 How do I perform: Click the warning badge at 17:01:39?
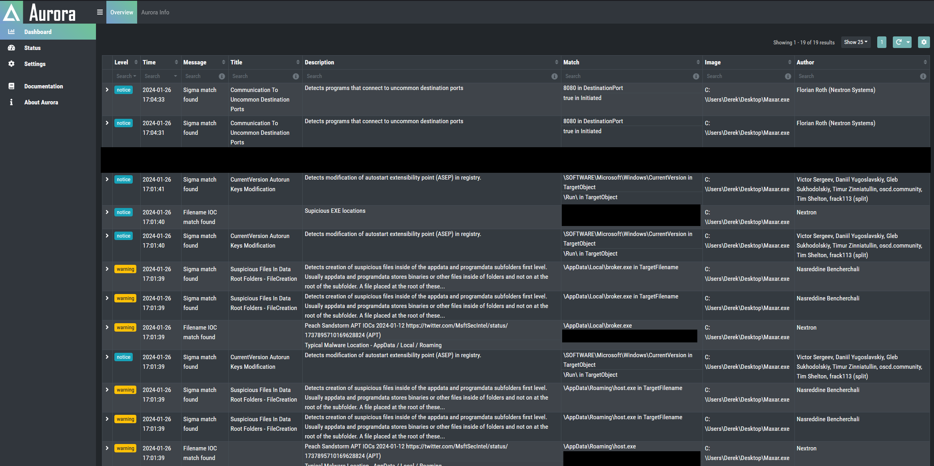click(x=126, y=269)
